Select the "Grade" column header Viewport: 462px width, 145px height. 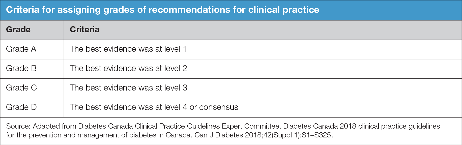18,30
